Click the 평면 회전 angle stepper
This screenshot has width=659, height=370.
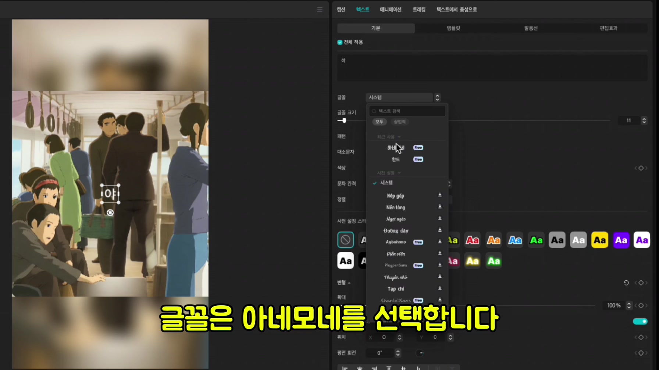398,353
